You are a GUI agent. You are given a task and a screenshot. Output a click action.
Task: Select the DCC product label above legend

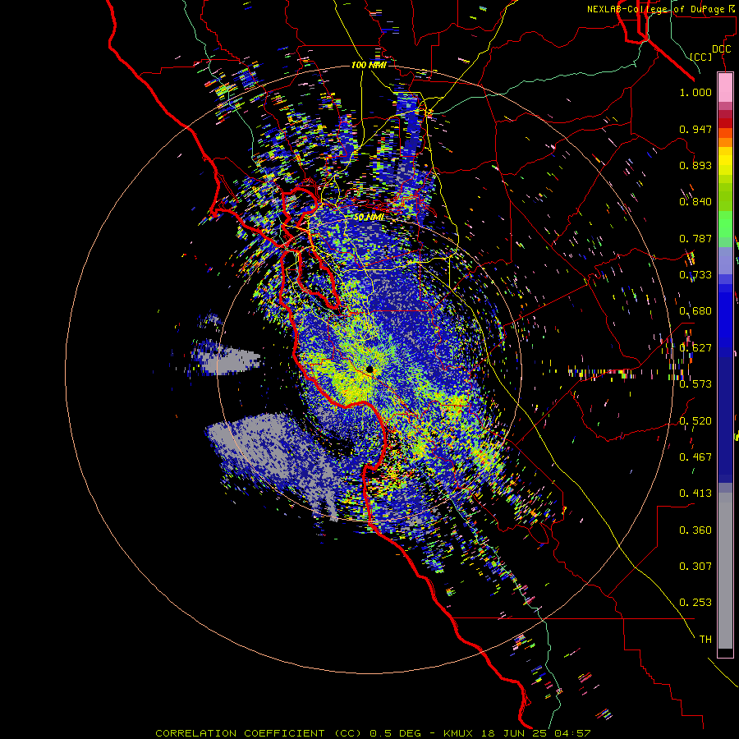coord(721,49)
